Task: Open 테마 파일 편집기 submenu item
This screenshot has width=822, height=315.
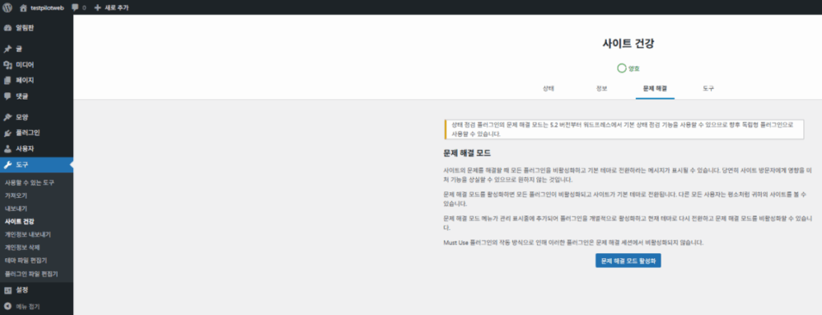Action: (26, 260)
